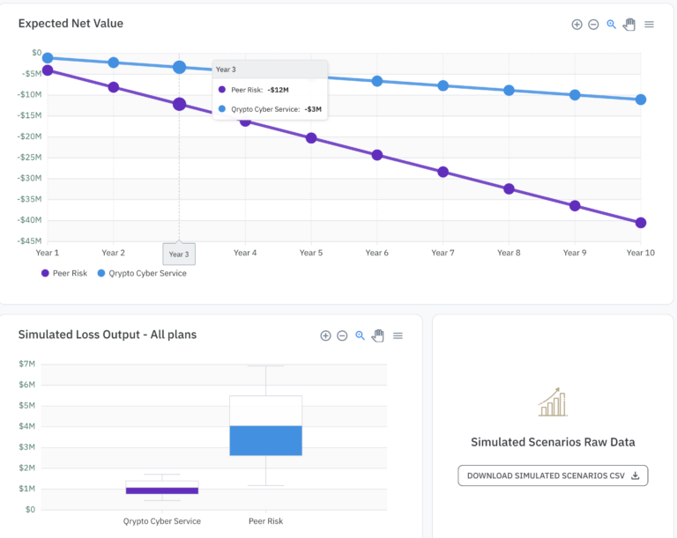Select the magnifier selection zoom on Expected Net Value
The image size is (677, 538).
611,25
